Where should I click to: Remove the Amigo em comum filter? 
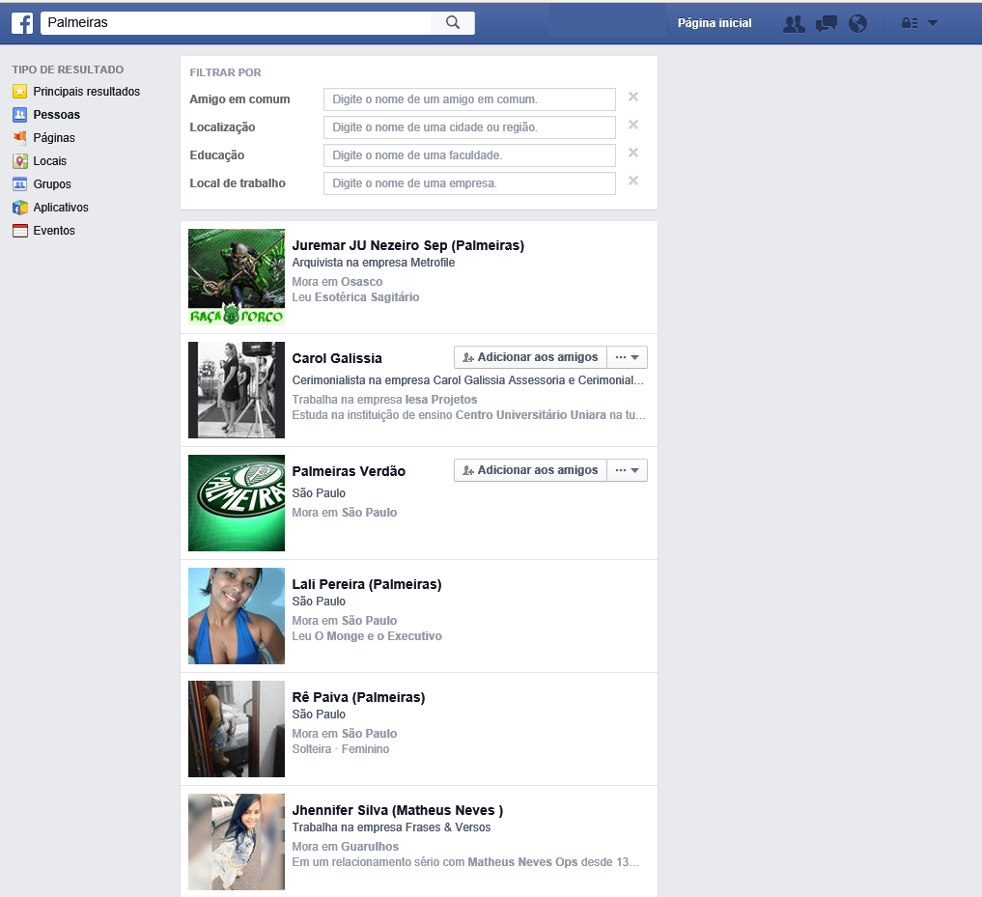tap(633, 97)
